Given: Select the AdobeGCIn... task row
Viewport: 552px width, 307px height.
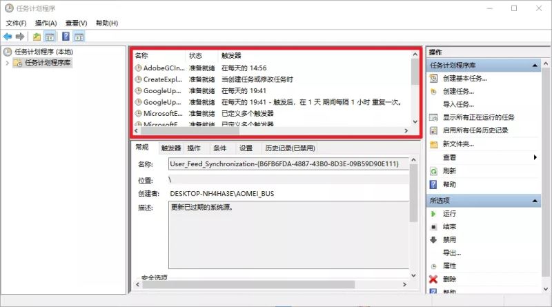Looking at the screenshot, I should tap(164, 68).
